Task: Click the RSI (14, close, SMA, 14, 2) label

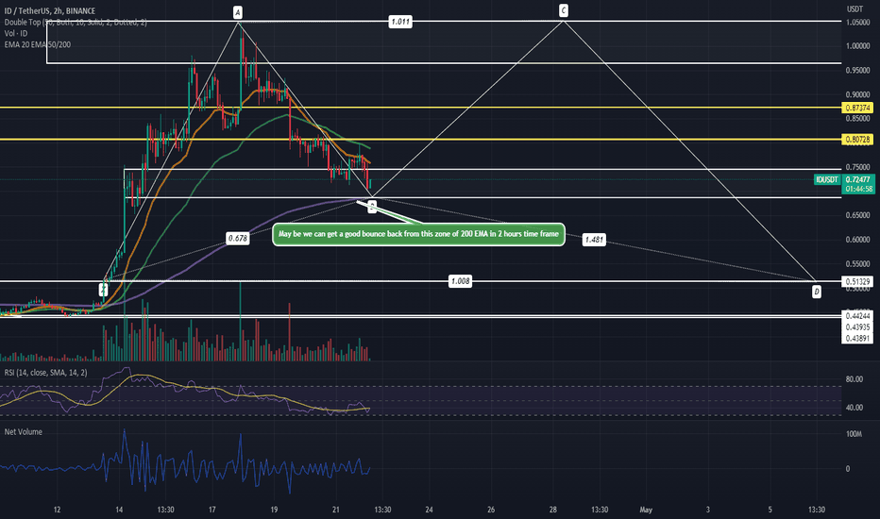Action: coord(45,373)
